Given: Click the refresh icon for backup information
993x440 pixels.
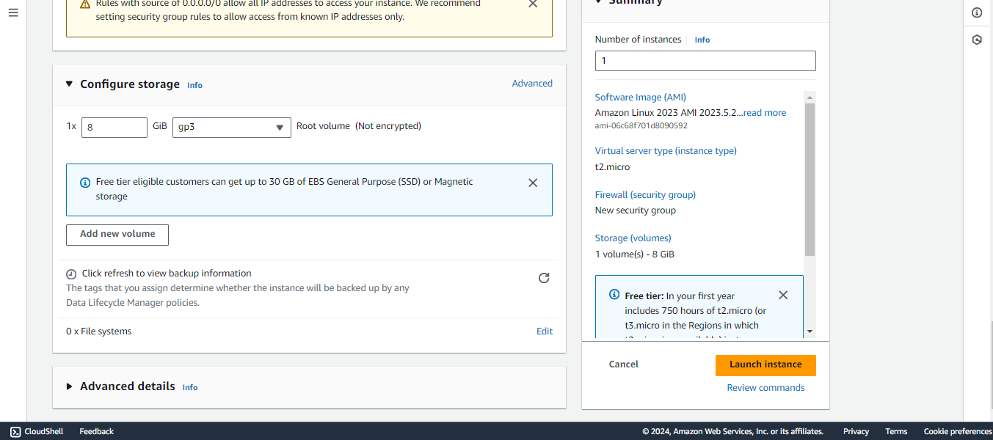Looking at the screenshot, I should 543,278.
